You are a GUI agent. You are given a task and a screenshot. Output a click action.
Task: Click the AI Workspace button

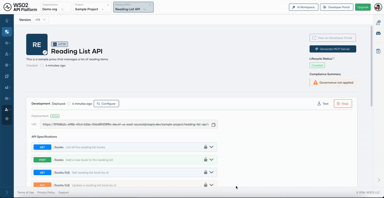tap(304, 7)
